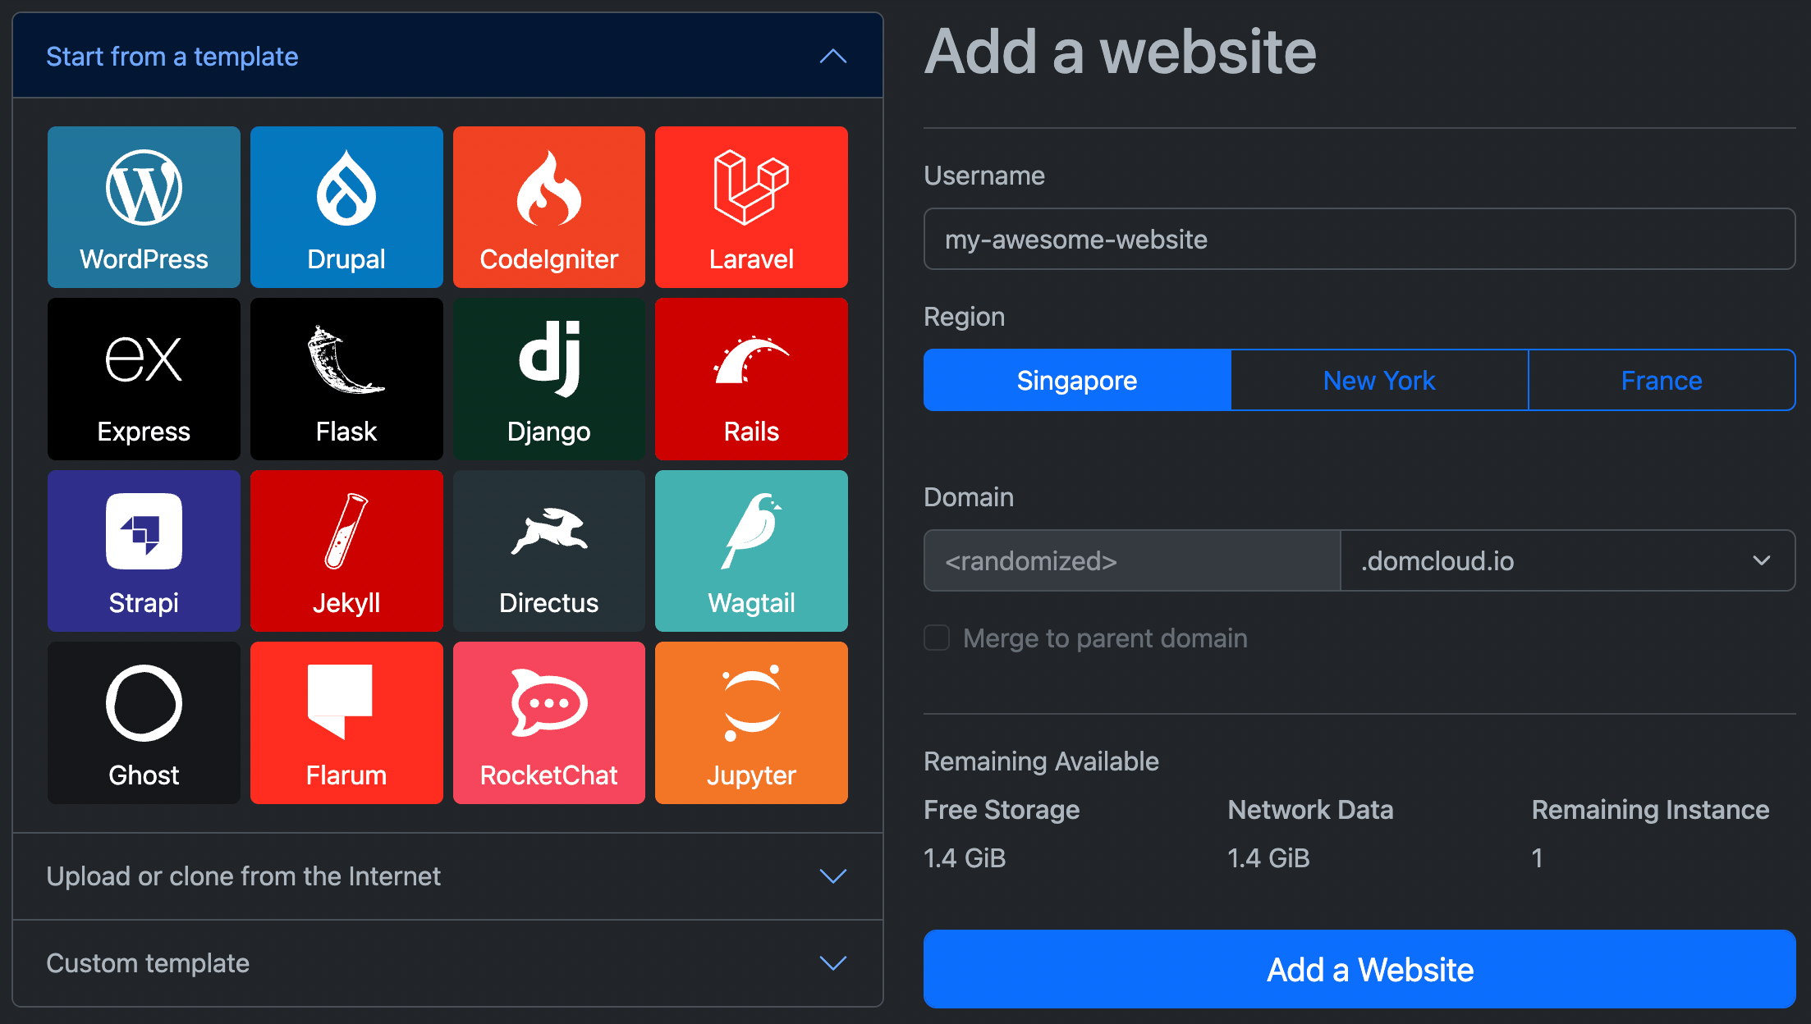Viewport: 1811px width, 1024px height.
Task: Choose the Directus template
Action: tap(549, 551)
